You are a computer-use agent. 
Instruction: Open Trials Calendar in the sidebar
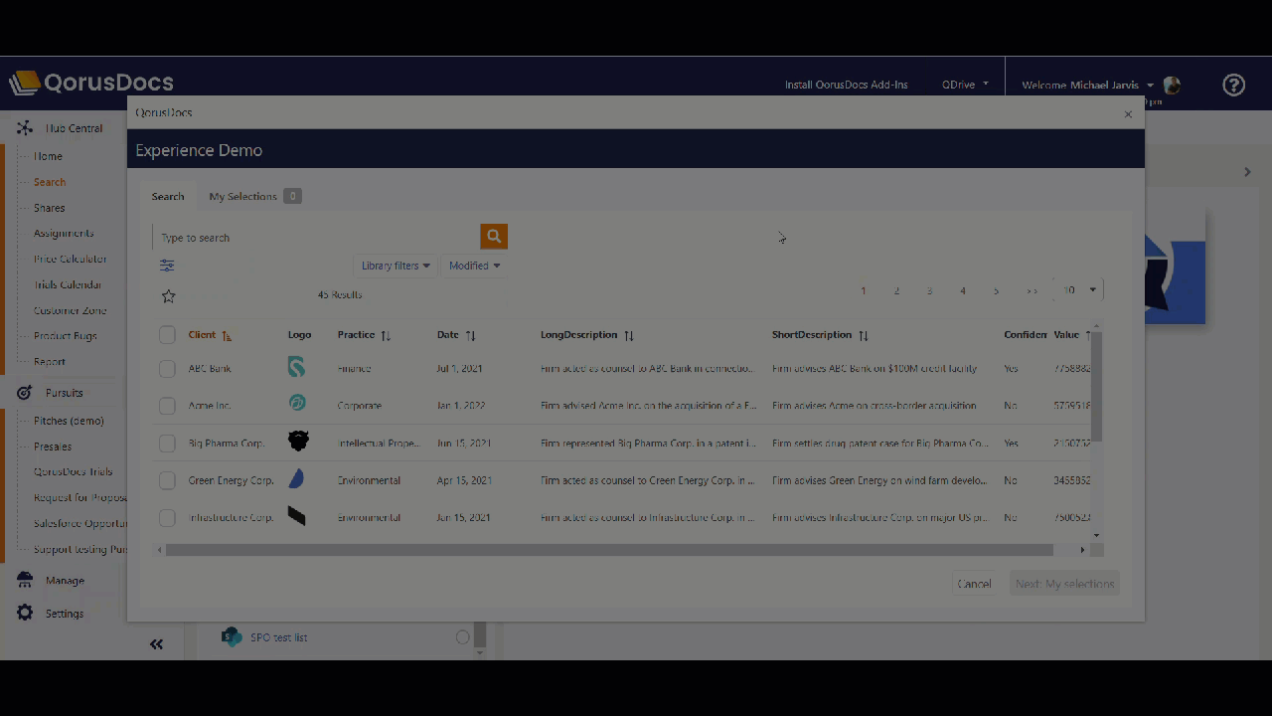tap(68, 284)
